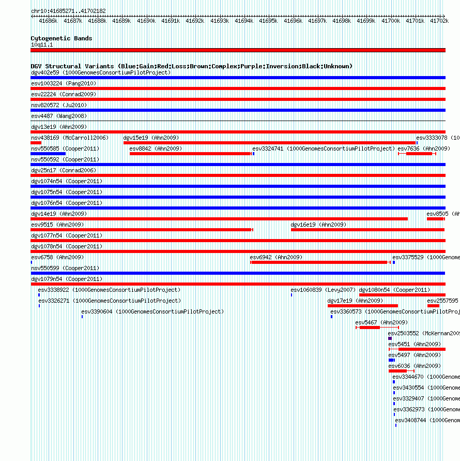
Task: Click esv3324741 1000Genomes variant label
Action: [x=324, y=149]
